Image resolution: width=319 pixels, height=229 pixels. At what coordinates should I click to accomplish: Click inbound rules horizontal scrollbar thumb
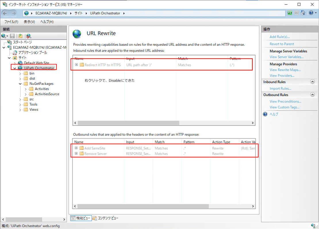tap(128, 123)
